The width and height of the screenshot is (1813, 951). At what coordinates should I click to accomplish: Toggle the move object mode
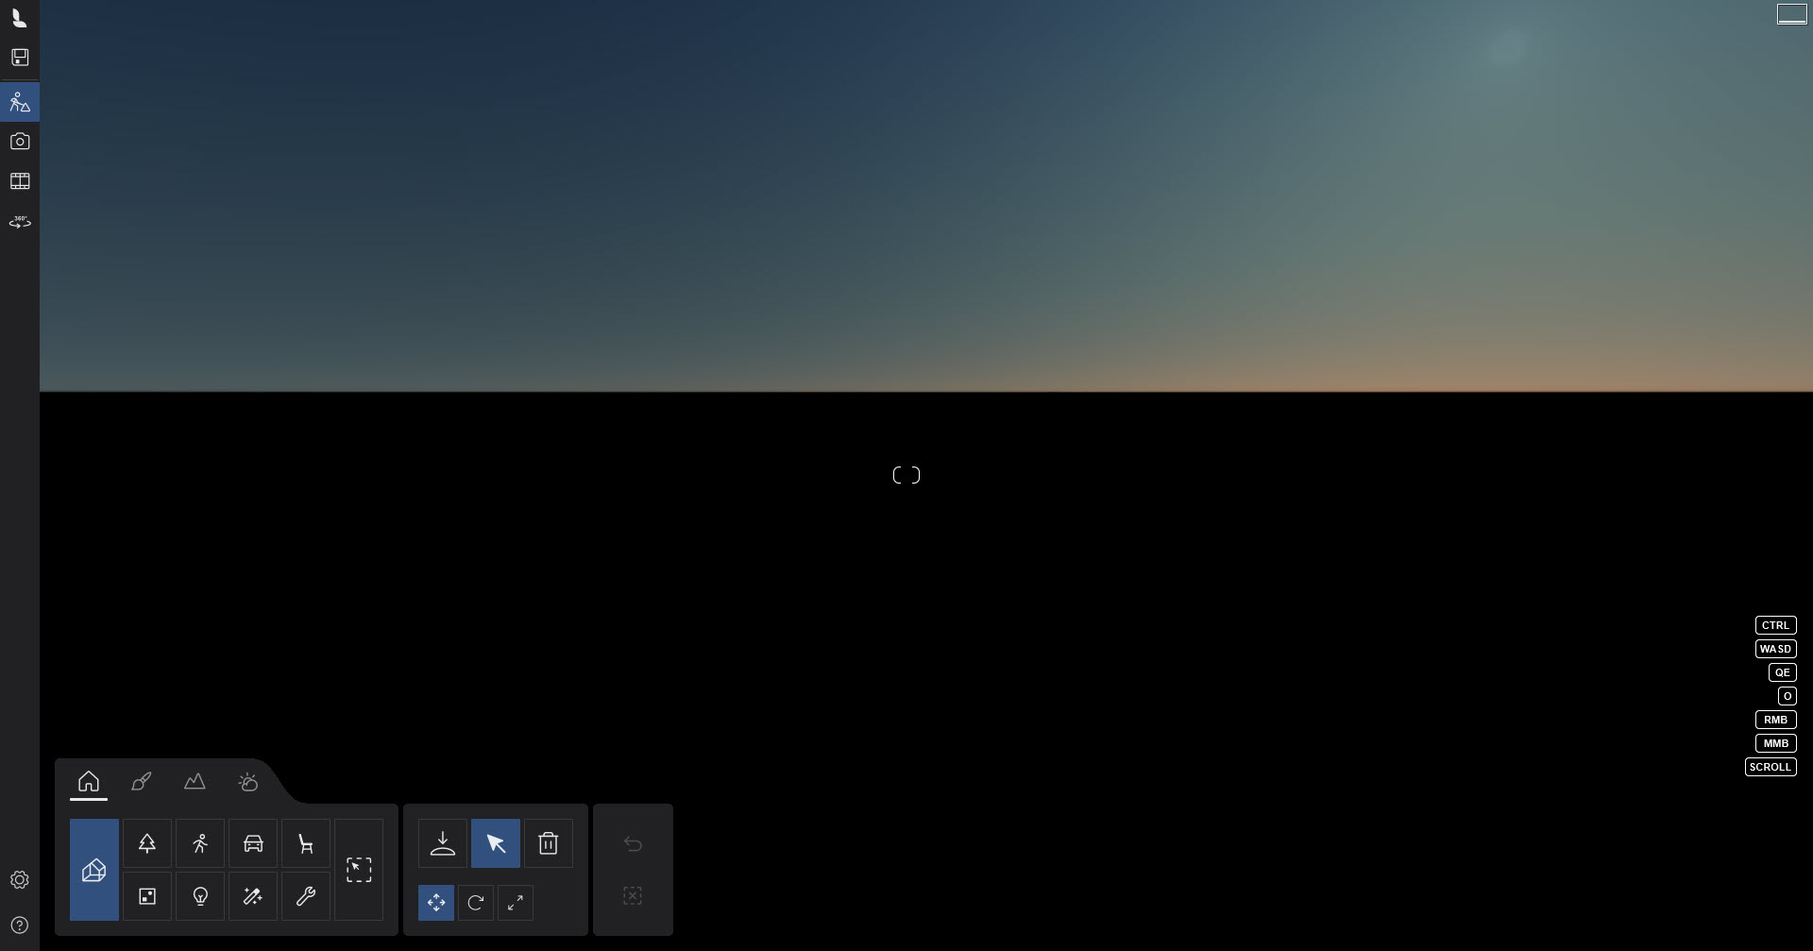(x=436, y=903)
